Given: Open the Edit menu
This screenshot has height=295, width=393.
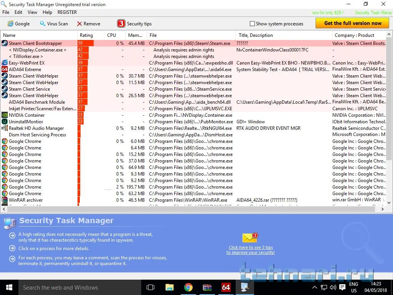Looking at the screenshot, I should (x=18, y=12).
